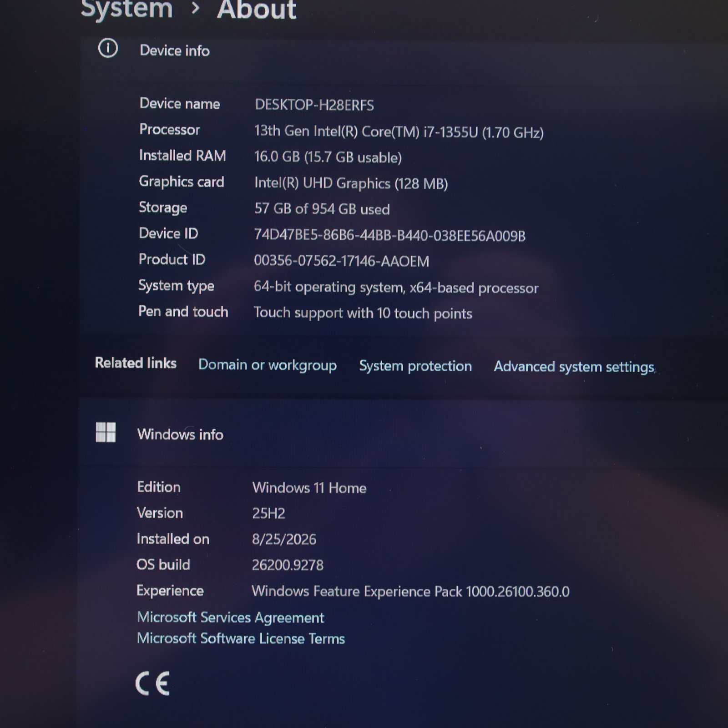This screenshot has height=728, width=728.
Task: Click the OS build label
Action: [x=163, y=565]
